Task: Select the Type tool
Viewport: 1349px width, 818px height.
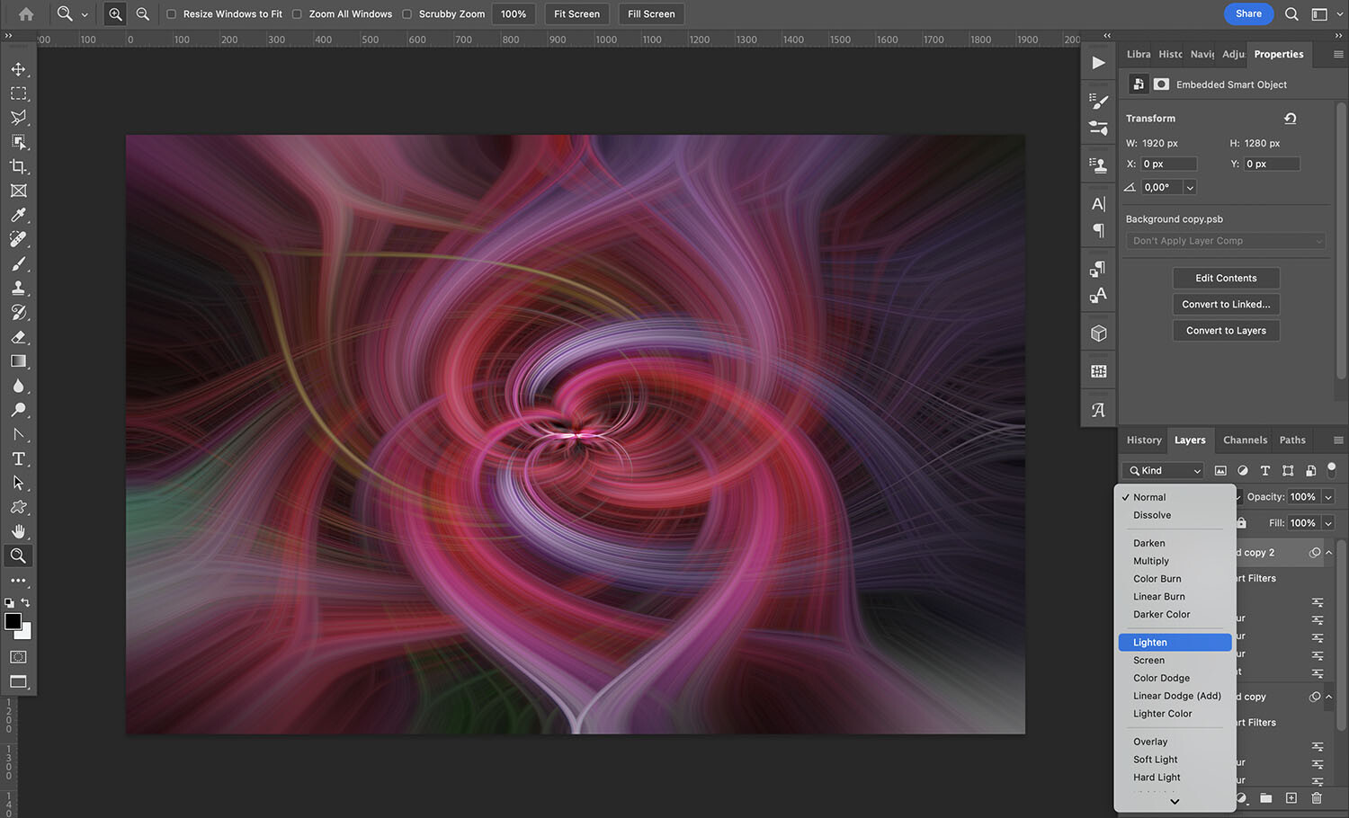Action: click(x=18, y=458)
